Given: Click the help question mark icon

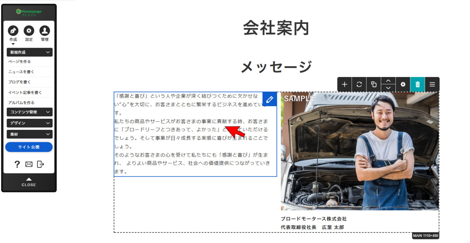Looking at the screenshot, I should (x=17, y=164).
